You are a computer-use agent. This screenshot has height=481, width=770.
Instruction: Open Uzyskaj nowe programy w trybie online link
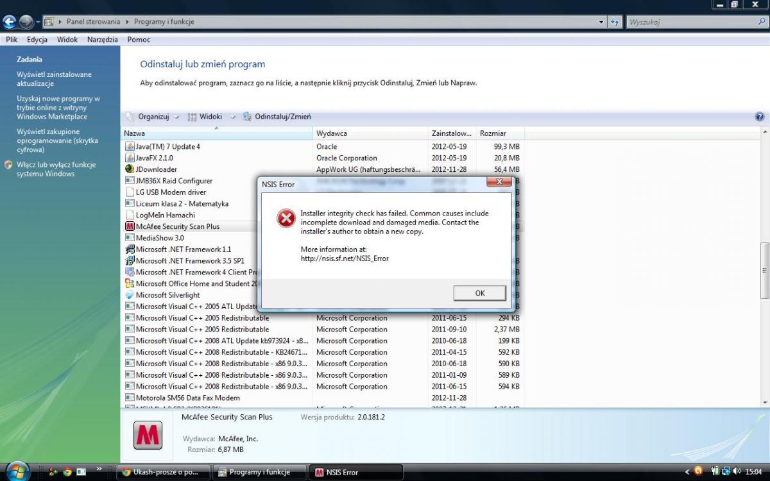coord(58,108)
